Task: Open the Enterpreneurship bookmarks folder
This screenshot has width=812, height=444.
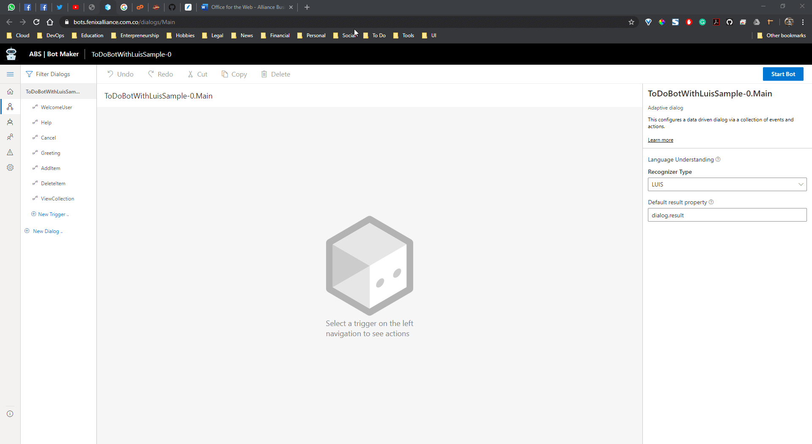Action: (135, 36)
